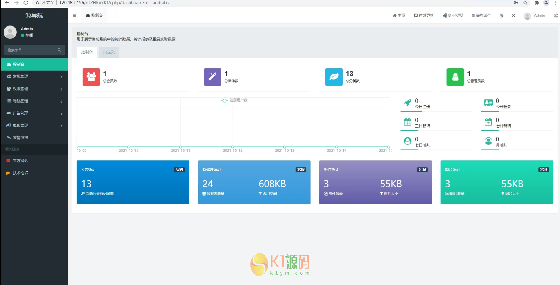Image resolution: width=560 pixels, height=285 pixels.
Task: Select the 控制台 sidebar menu item
Action: (x=34, y=64)
